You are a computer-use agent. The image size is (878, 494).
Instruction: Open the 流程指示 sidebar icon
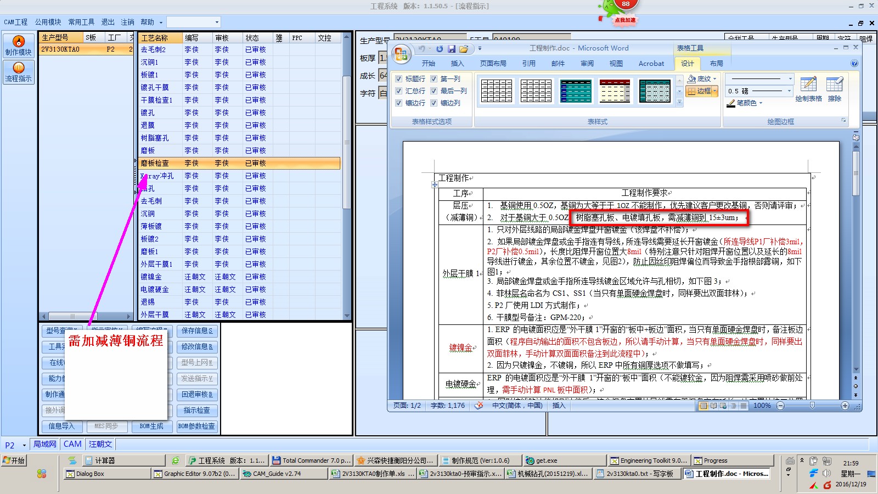pos(18,72)
